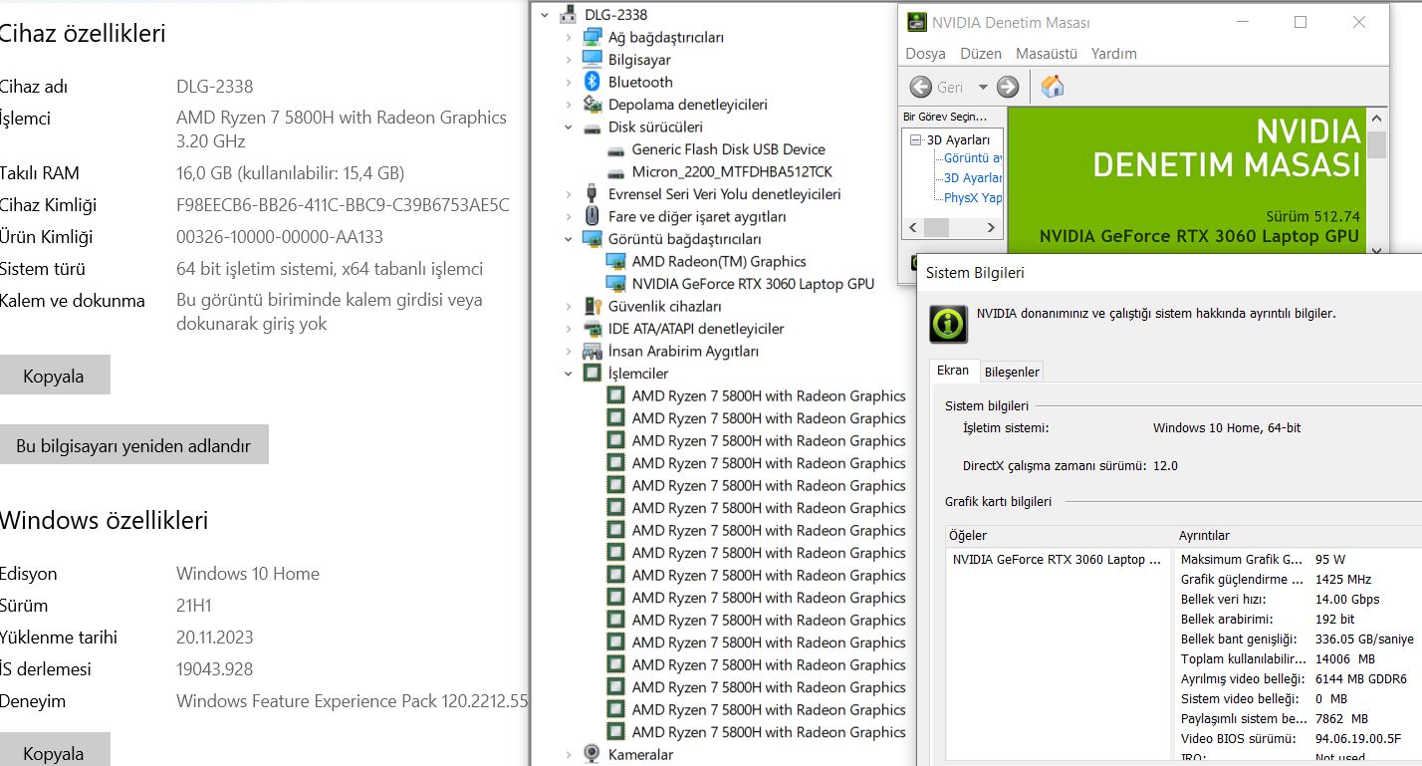
Task: Expand the Kameralar node
Action: tap(569, 754)
